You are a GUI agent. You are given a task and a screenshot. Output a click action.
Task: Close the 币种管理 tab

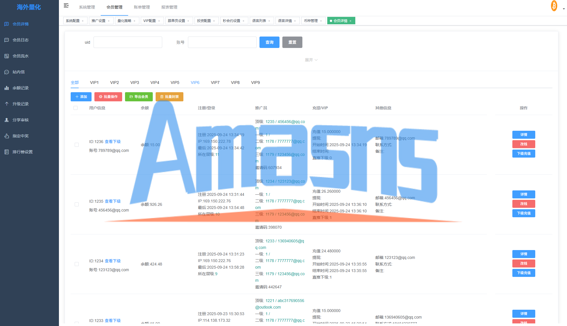click(321, 21)
